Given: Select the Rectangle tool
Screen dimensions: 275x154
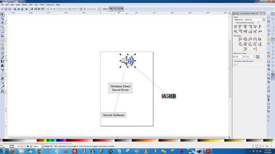Looking at the screenshot, I should [x=2, y=31].
